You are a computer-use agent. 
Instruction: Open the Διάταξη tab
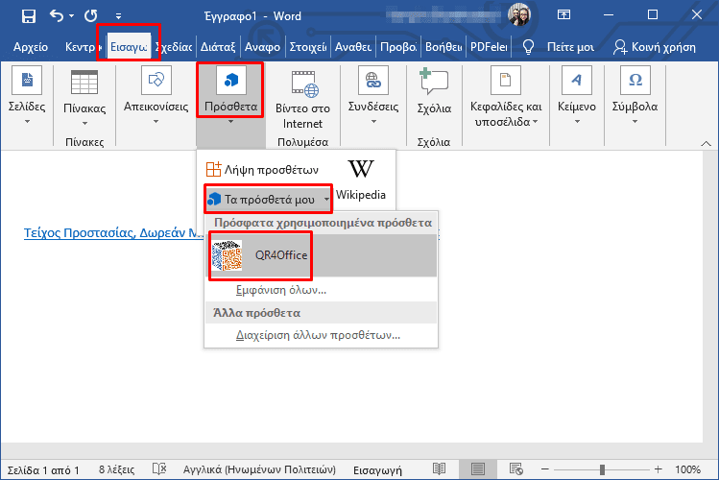pyautogui.click(x=218, y=47)
